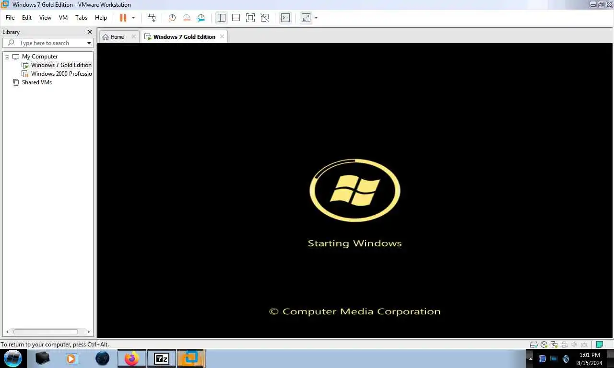Click VMware Workstation taskbar button

[191, 358]
